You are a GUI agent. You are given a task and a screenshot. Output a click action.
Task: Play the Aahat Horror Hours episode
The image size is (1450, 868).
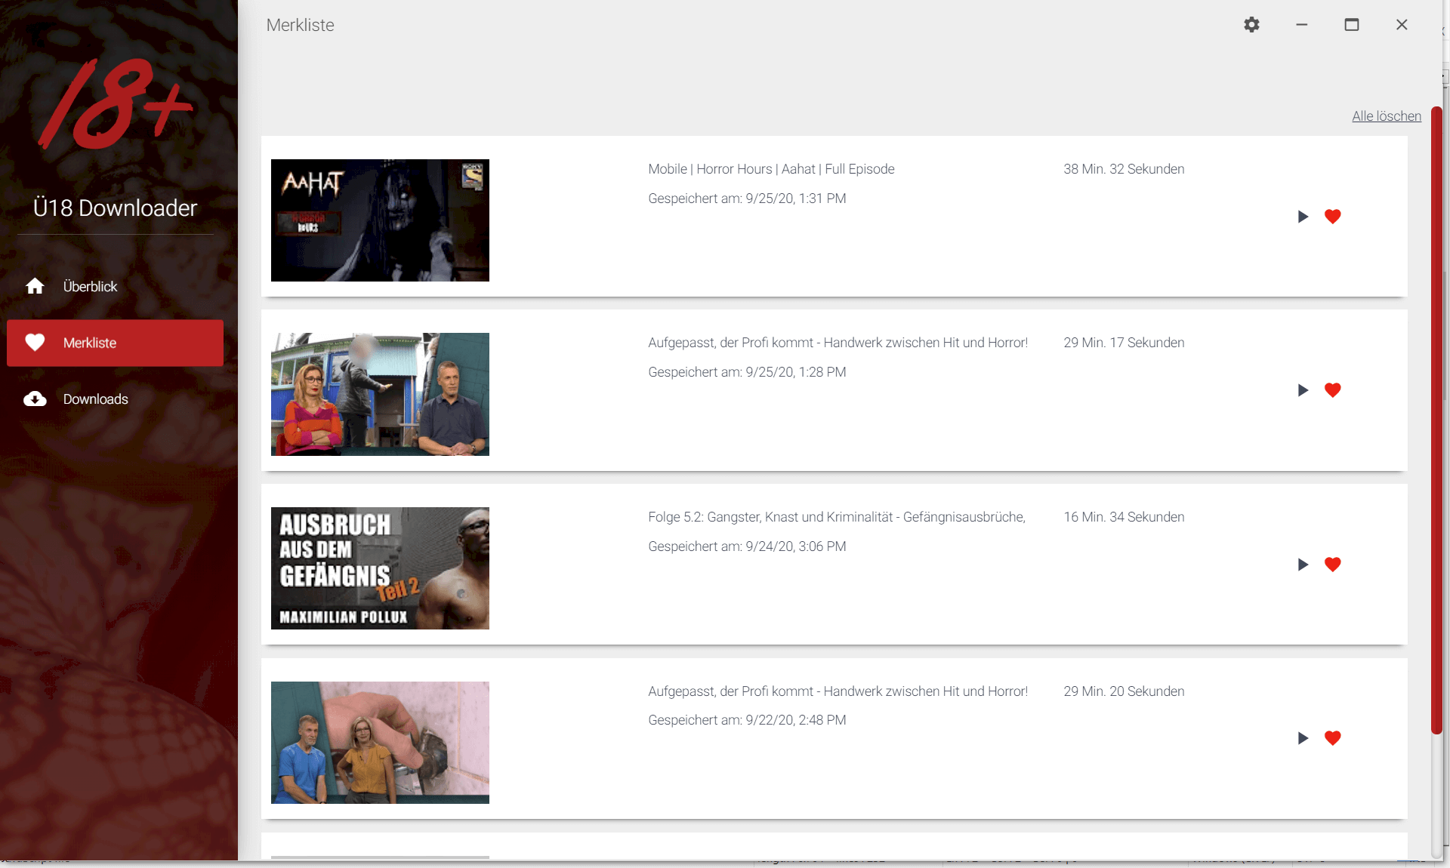point(1303,217)
